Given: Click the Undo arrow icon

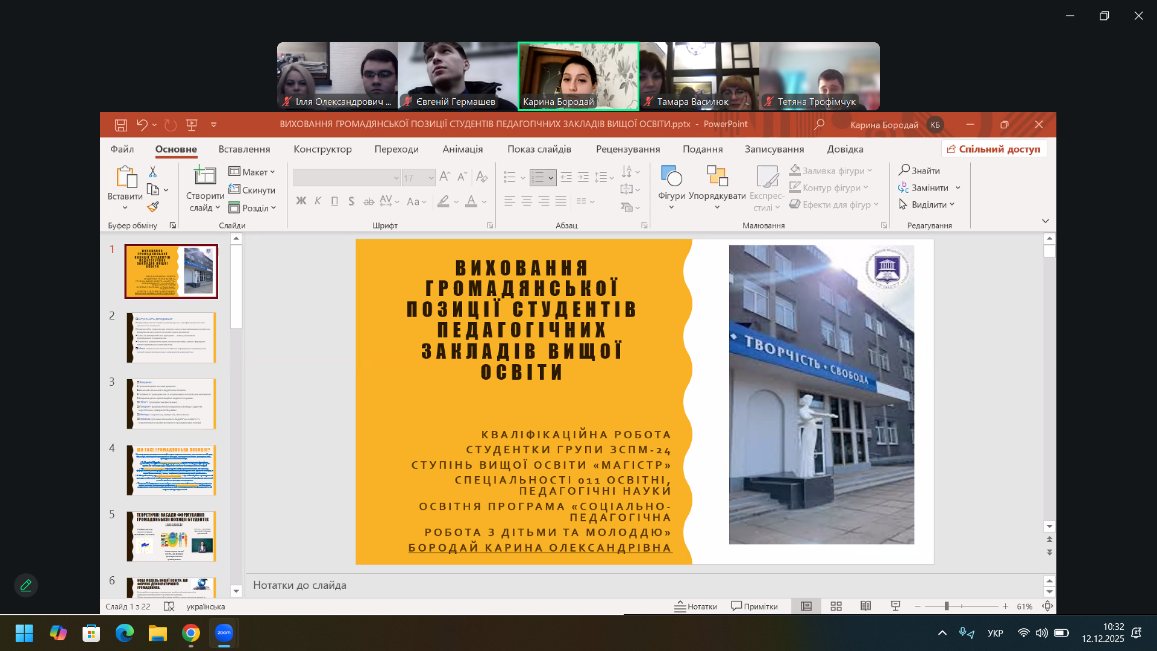Looking at the screenshot, I should (x=142, y=125).
